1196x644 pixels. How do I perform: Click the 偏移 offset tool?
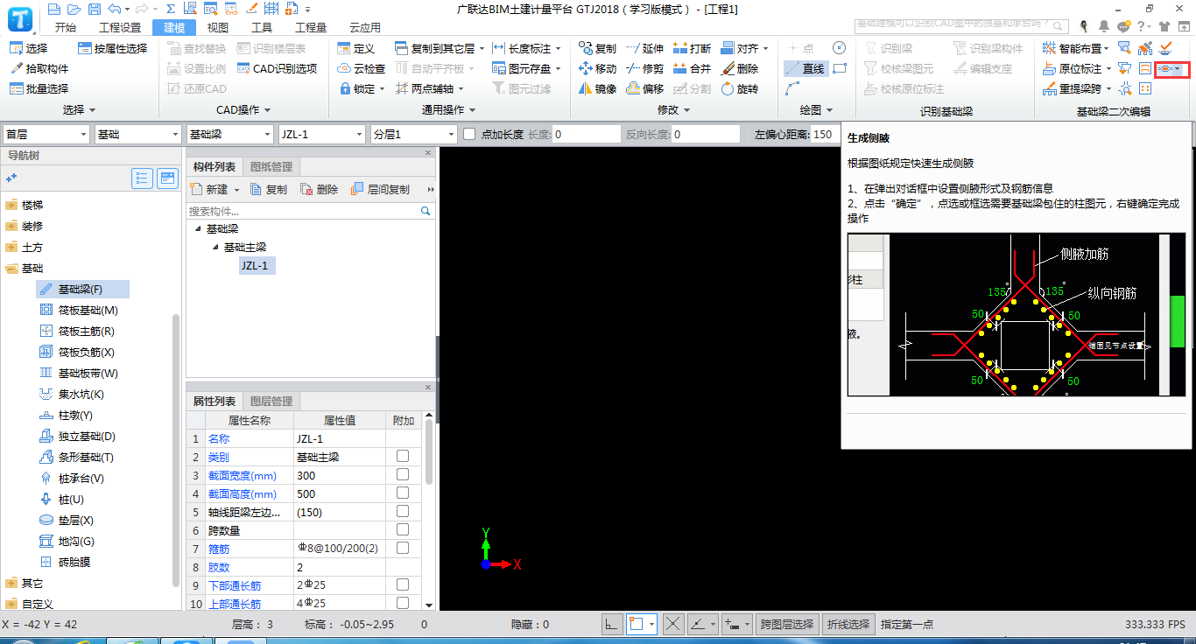[644, 88]
